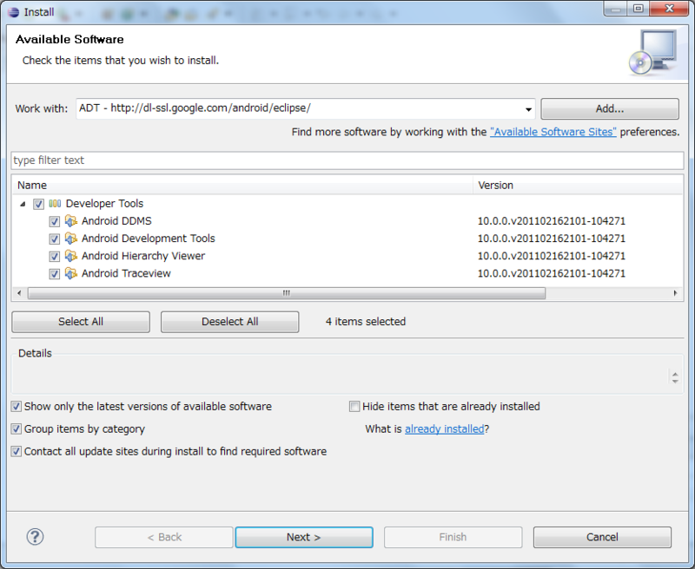Image resolution: width=695 pixels, height=569 pixels.
Task: Click the list's scroll right arrow
Action: coord(675,293)
